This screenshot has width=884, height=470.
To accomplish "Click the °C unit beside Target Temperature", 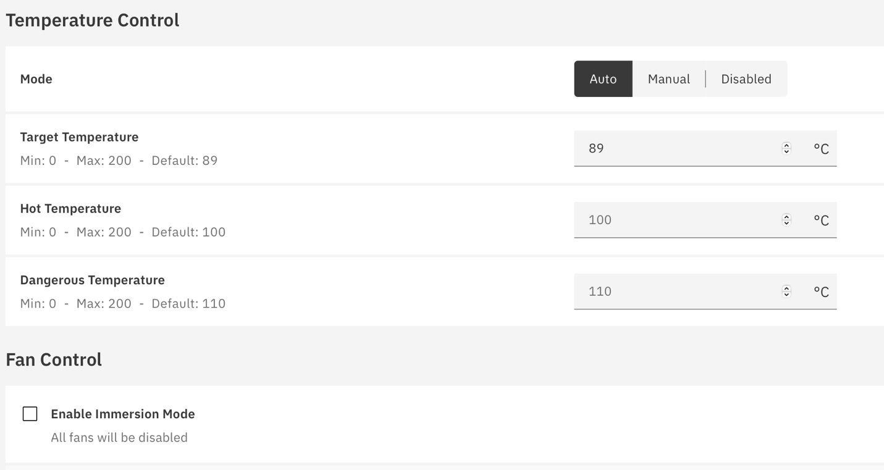I will click(821, 149).
